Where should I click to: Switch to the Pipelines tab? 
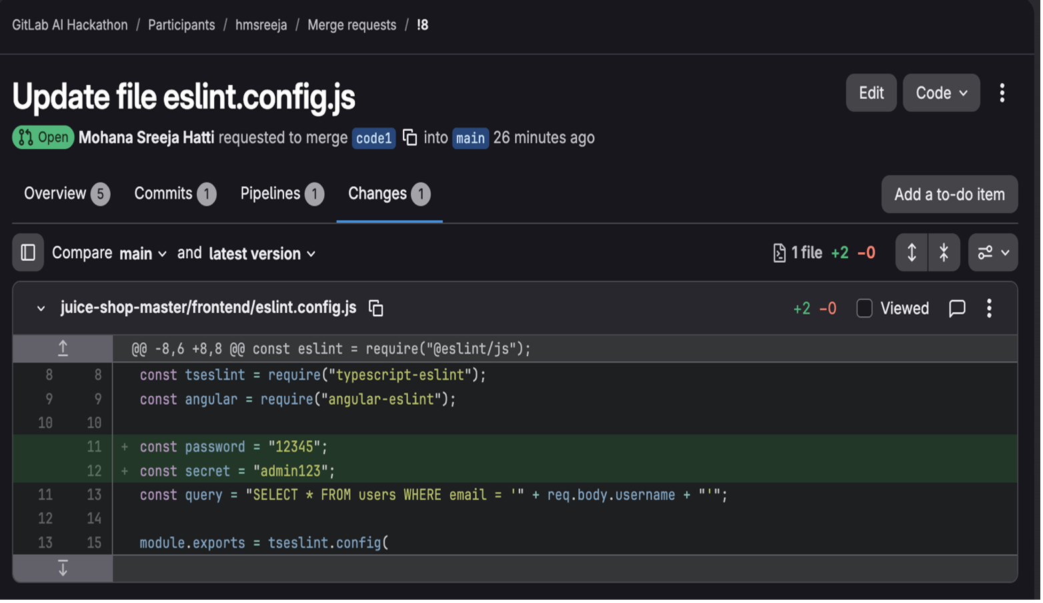[281, 193]
